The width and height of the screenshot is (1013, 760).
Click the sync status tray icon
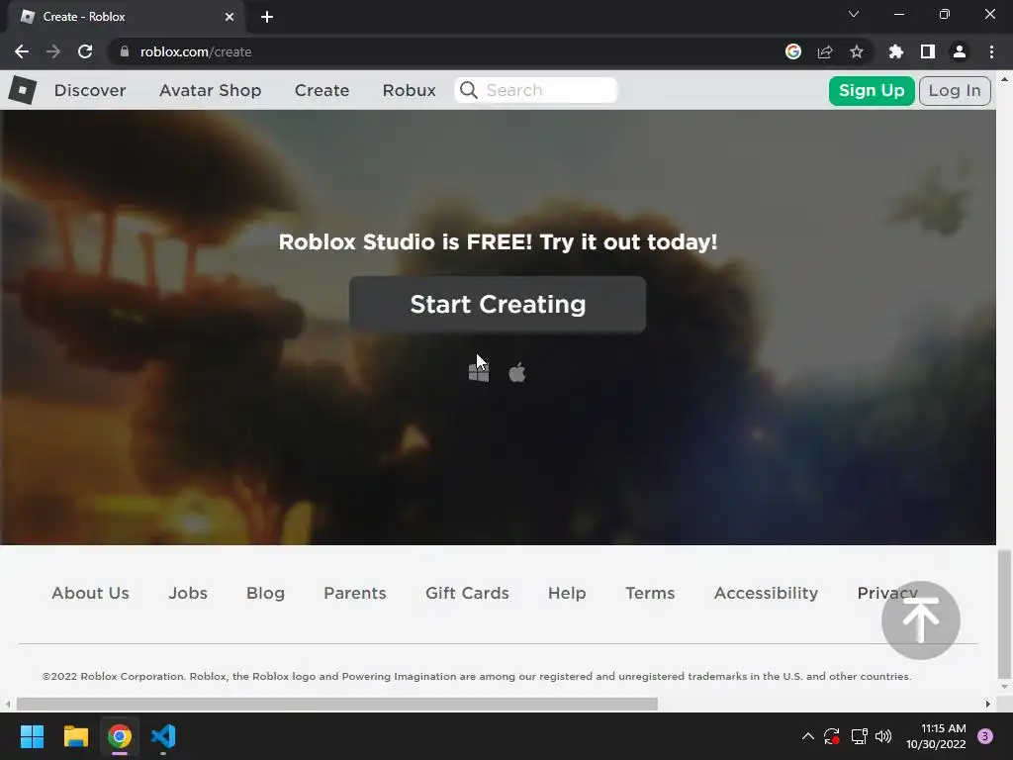tap(831, 736)
